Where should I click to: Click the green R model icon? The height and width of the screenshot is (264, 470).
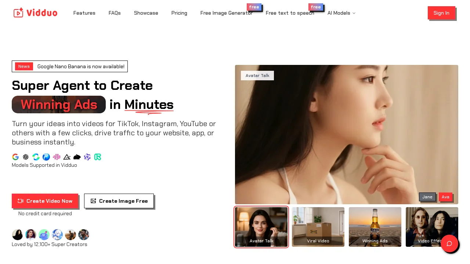98,157
